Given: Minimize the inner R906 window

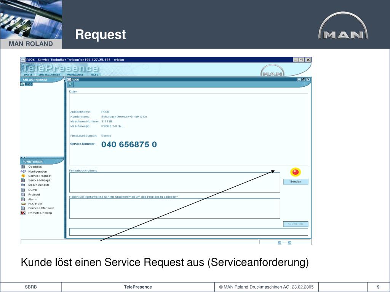Looking at the screenshot, I should click(x=299, y=79).
